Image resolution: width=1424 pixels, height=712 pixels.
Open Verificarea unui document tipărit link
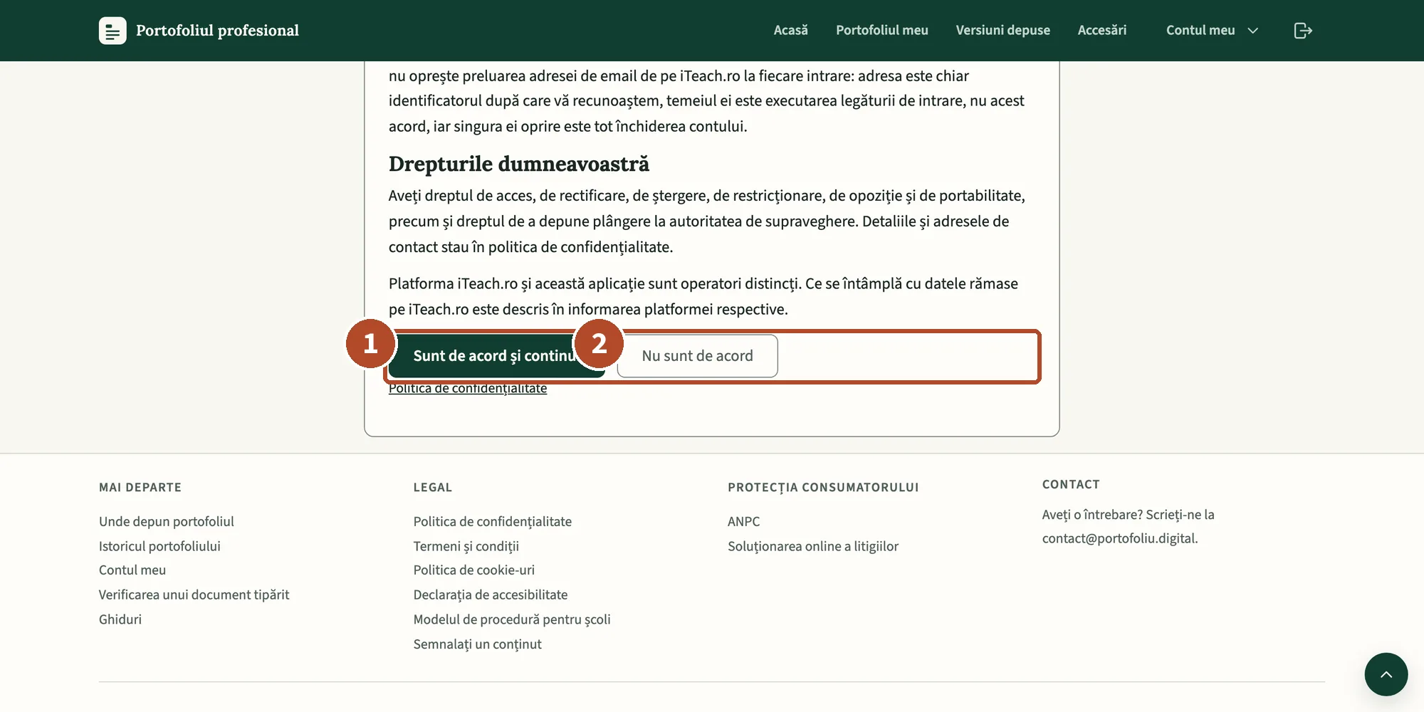(194, 595)
